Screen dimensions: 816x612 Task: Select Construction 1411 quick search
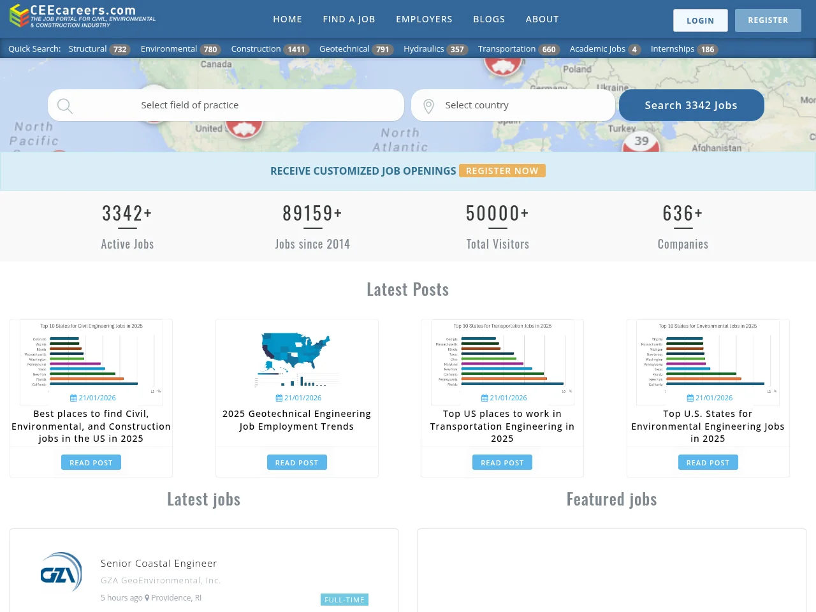270,49
